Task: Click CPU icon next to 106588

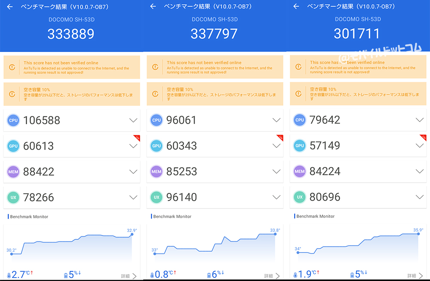Action: coord(13,120)
